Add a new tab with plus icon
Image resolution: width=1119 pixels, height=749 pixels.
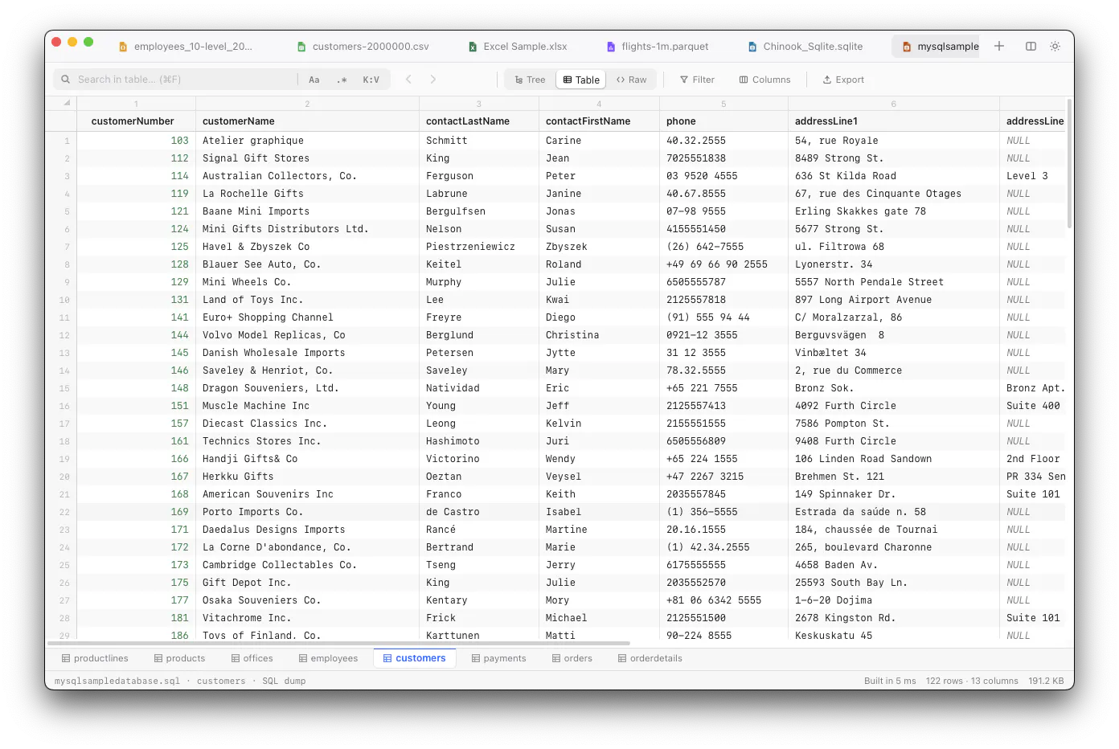[x=999, y=46]
